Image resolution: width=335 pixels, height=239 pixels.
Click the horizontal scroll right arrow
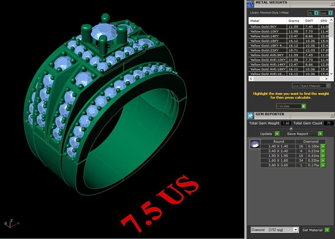pyautogui.click(x=326, y=79)
